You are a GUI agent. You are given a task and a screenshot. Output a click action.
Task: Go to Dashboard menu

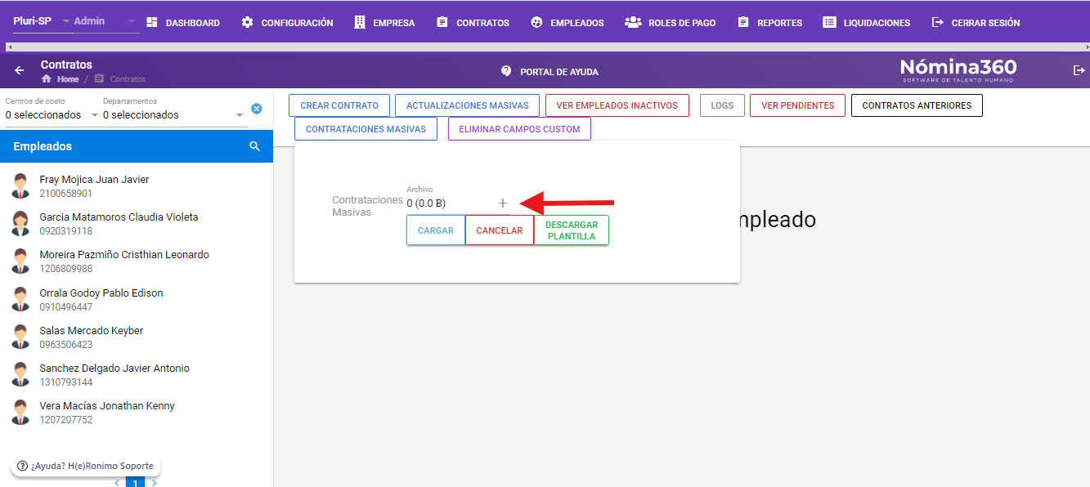tap(183, 23)
